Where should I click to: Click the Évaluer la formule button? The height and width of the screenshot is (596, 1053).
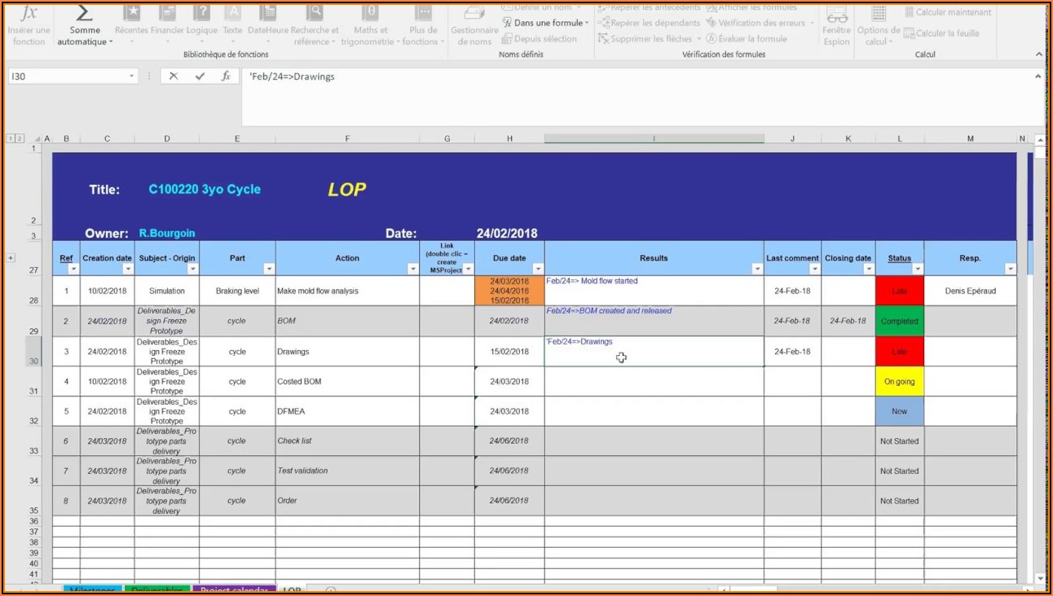[746, 38]
